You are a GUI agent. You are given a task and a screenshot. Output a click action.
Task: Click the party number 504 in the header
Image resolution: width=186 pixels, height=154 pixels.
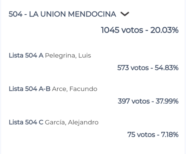[15, 14]
